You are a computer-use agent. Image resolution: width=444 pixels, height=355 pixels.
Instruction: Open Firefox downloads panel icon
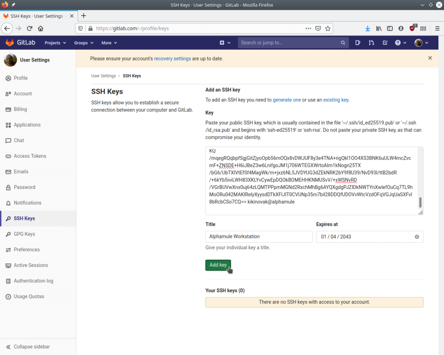(x=368, y=28)
